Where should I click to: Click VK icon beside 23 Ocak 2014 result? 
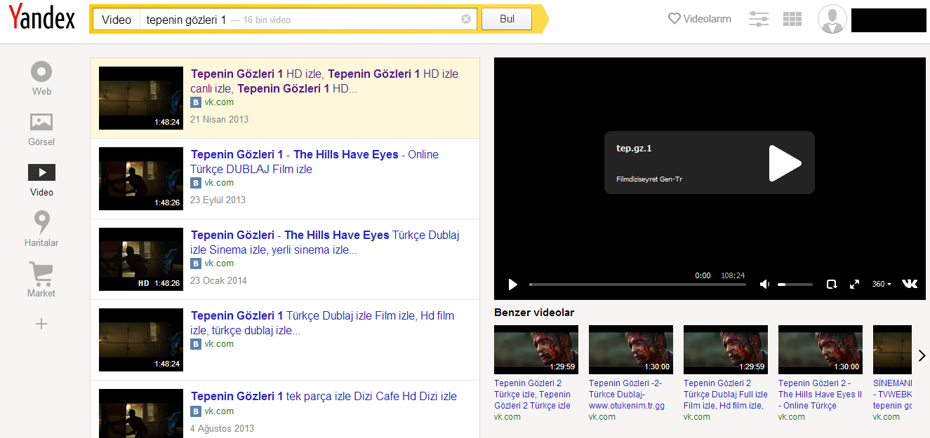(196, 264)
